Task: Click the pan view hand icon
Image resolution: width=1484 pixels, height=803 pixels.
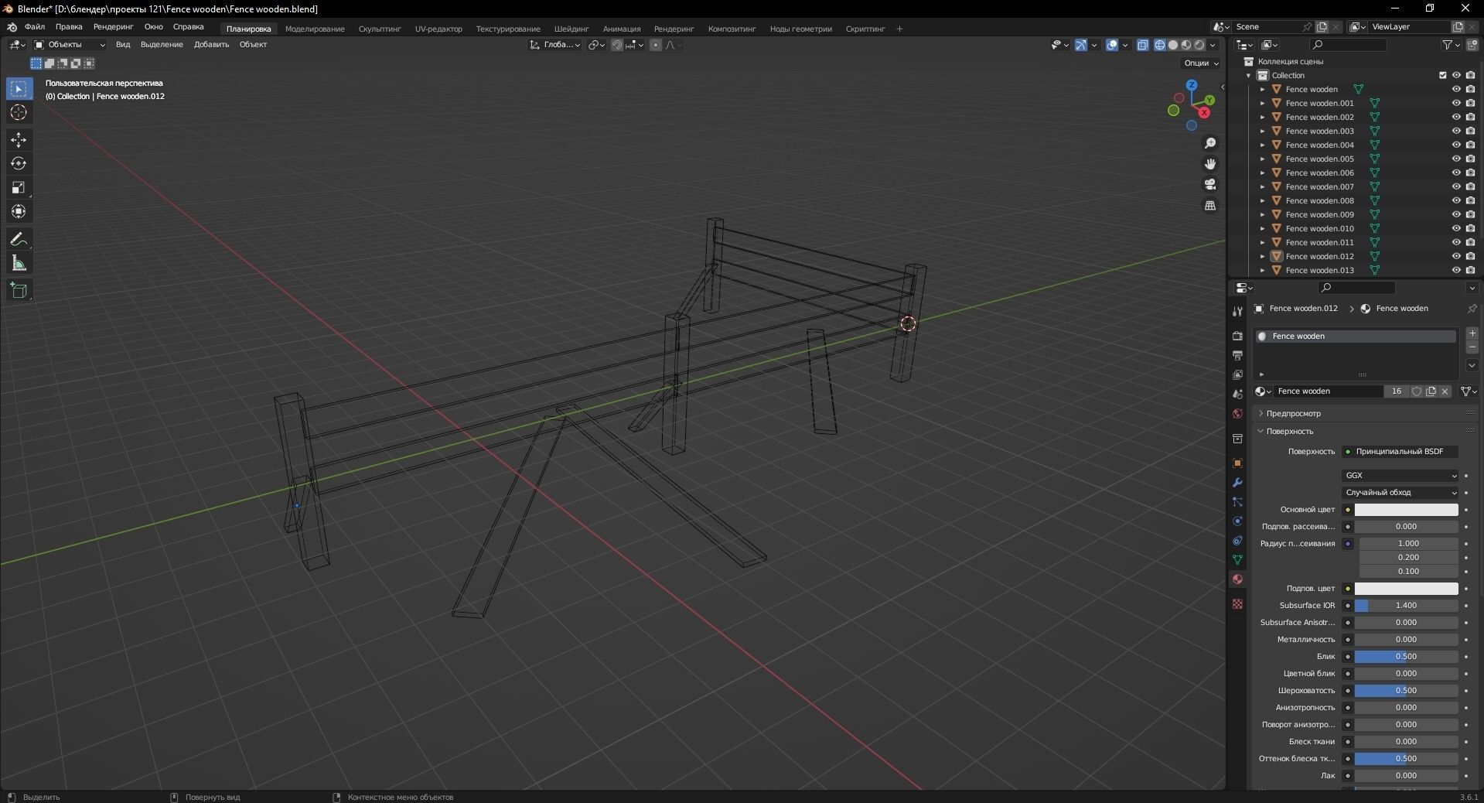Action: point(1210,164)
